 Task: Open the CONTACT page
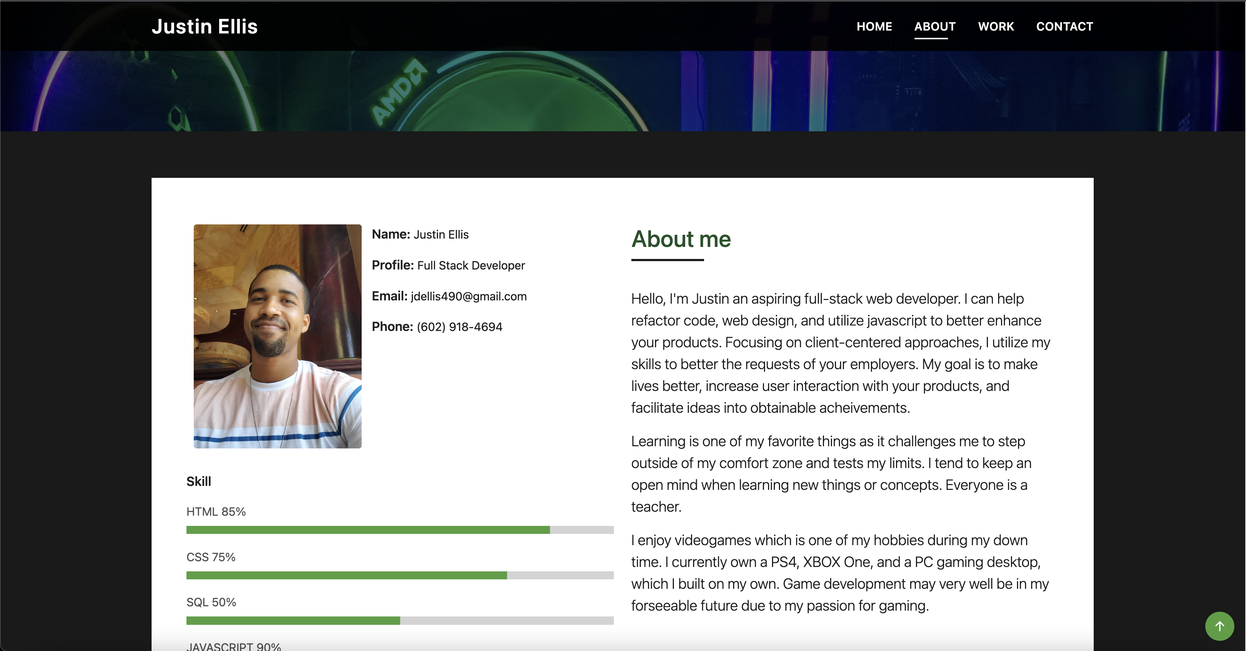1065,26
